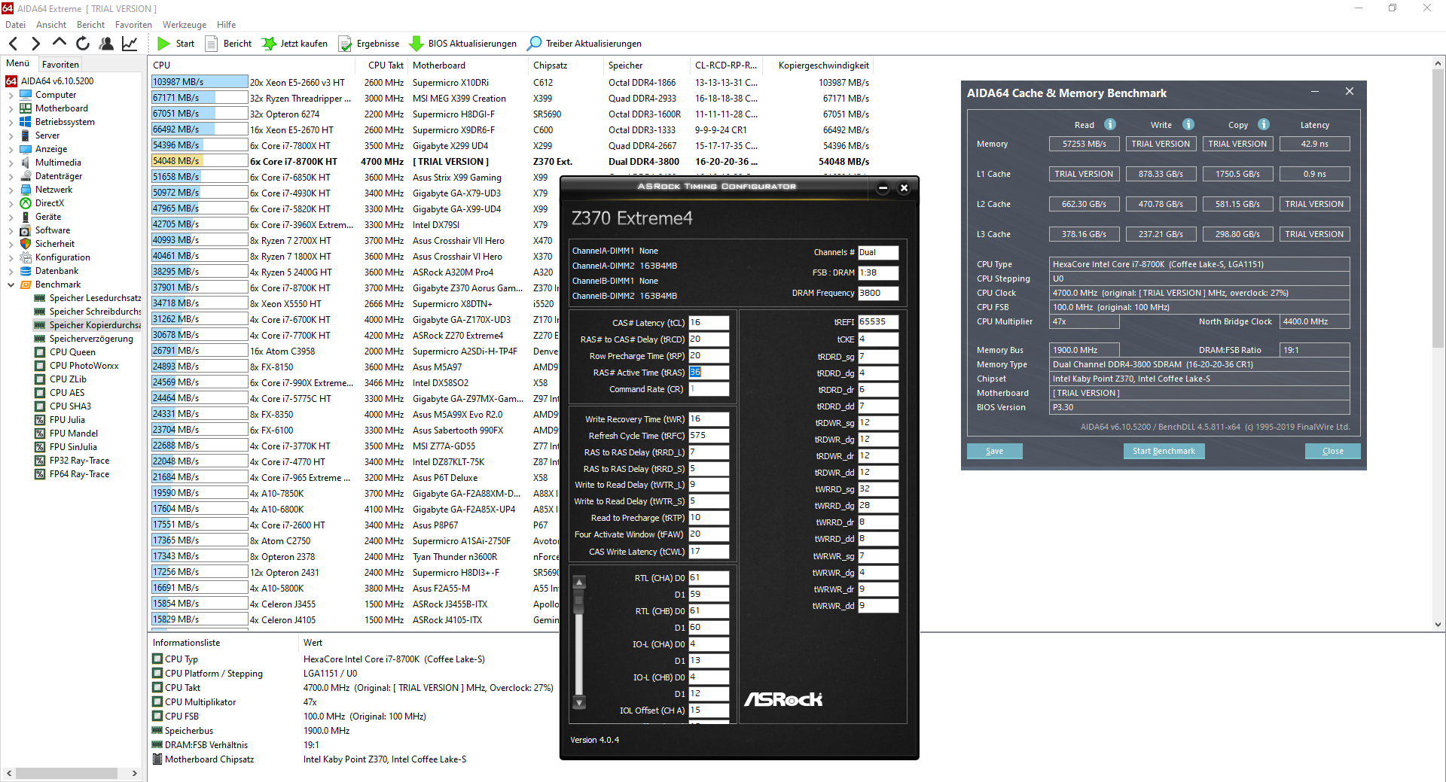Screen dimensions: 1446x782
Task: Open the Speicherverzögerung benchmark item
Action: click(90, 339)
